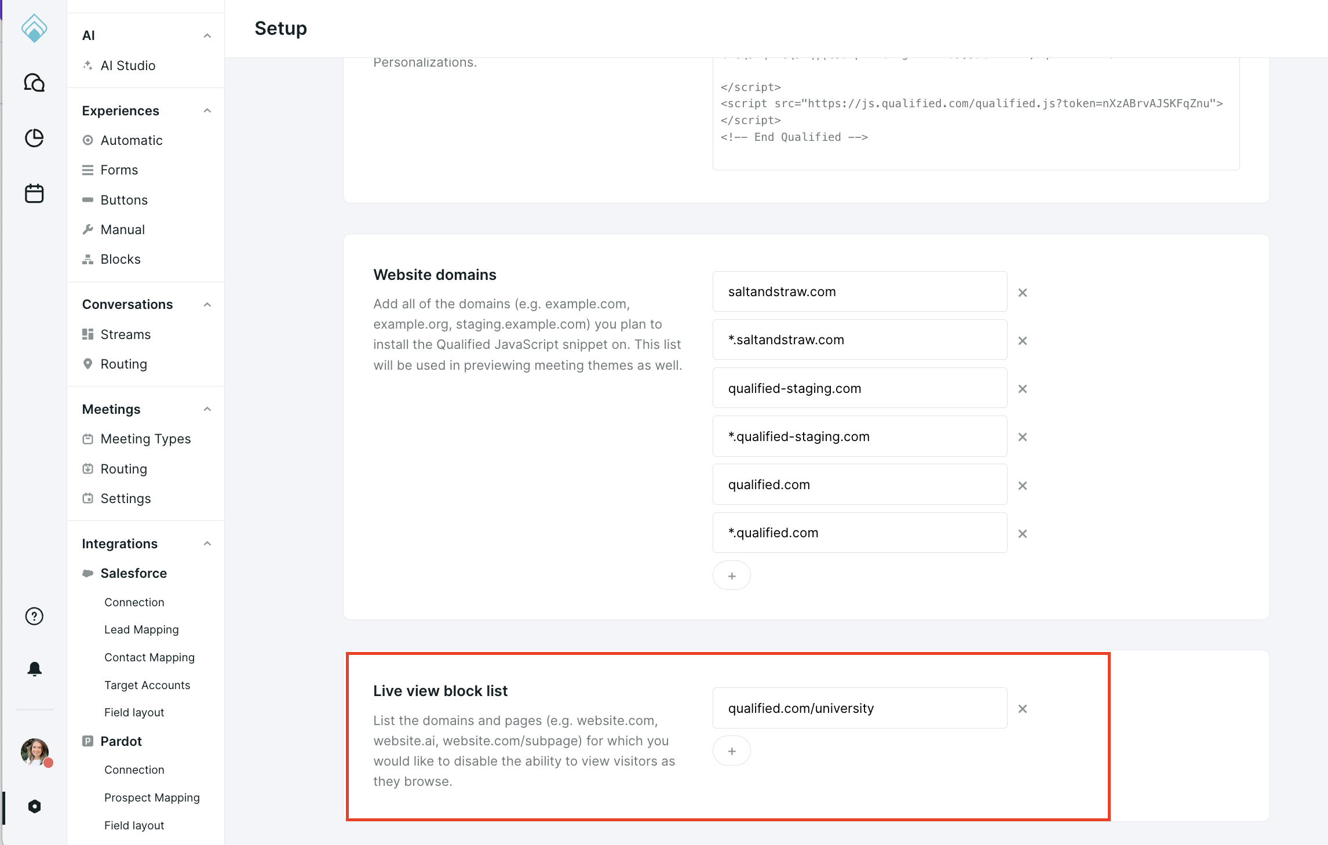Open the analytics pie chart icon
Viewport: 1328px width, 845px height.
click(34, 138)
